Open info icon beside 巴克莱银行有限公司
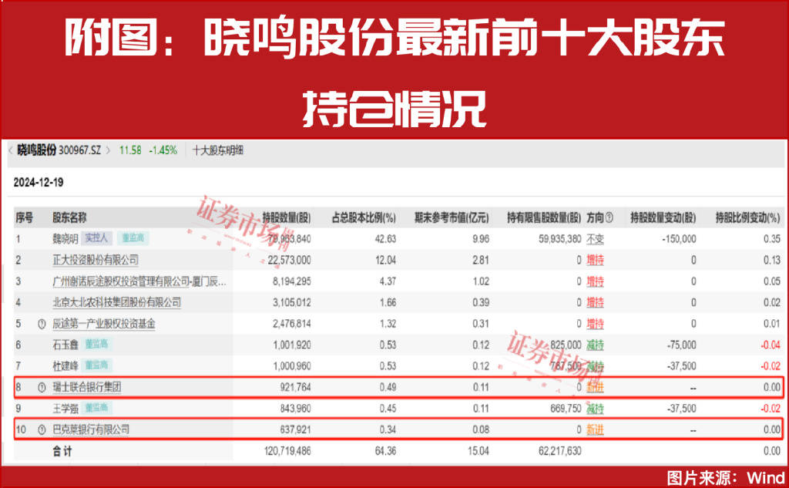Image resolution: width=789 pixels, height=488 pixels. [x=42, y=429]
